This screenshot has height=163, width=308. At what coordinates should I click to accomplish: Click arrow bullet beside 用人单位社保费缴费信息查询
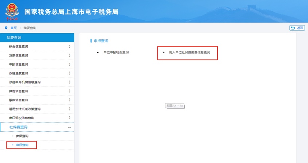coord(163,52)
